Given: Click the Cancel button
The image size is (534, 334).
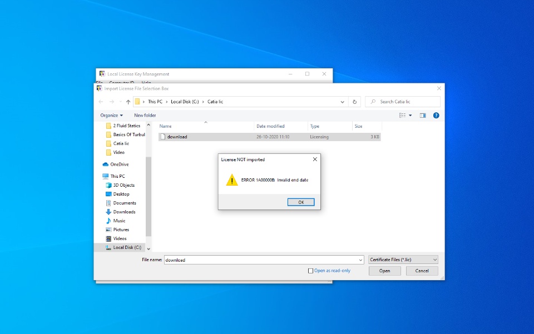Looking at the screenshot, I should (422, 271).
